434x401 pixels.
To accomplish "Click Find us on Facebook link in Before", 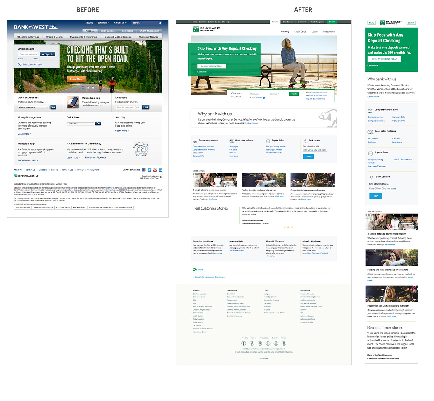I will pos(97,157).
